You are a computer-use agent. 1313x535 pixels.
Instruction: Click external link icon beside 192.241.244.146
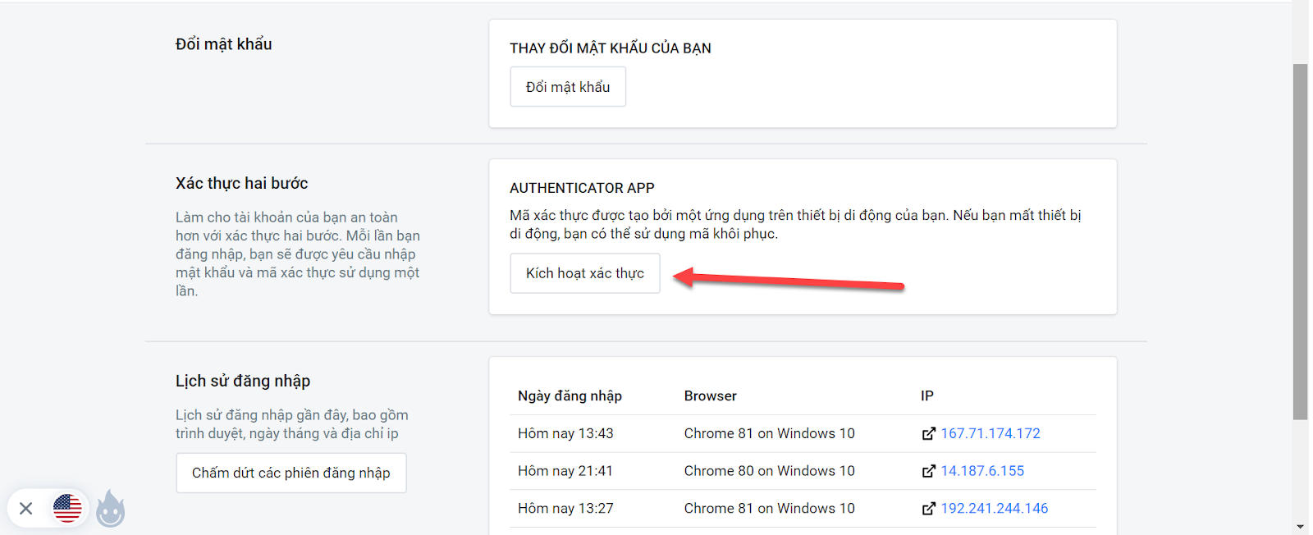(x=928, y=509)
